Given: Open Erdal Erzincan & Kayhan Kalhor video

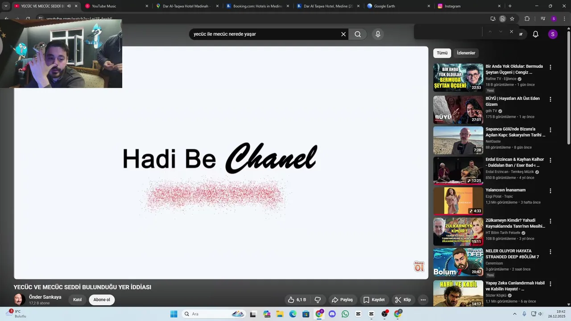Looking at the screenshot, I should click(458, 170).
